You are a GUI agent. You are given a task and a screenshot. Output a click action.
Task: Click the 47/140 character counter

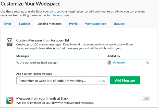(102, 81)
